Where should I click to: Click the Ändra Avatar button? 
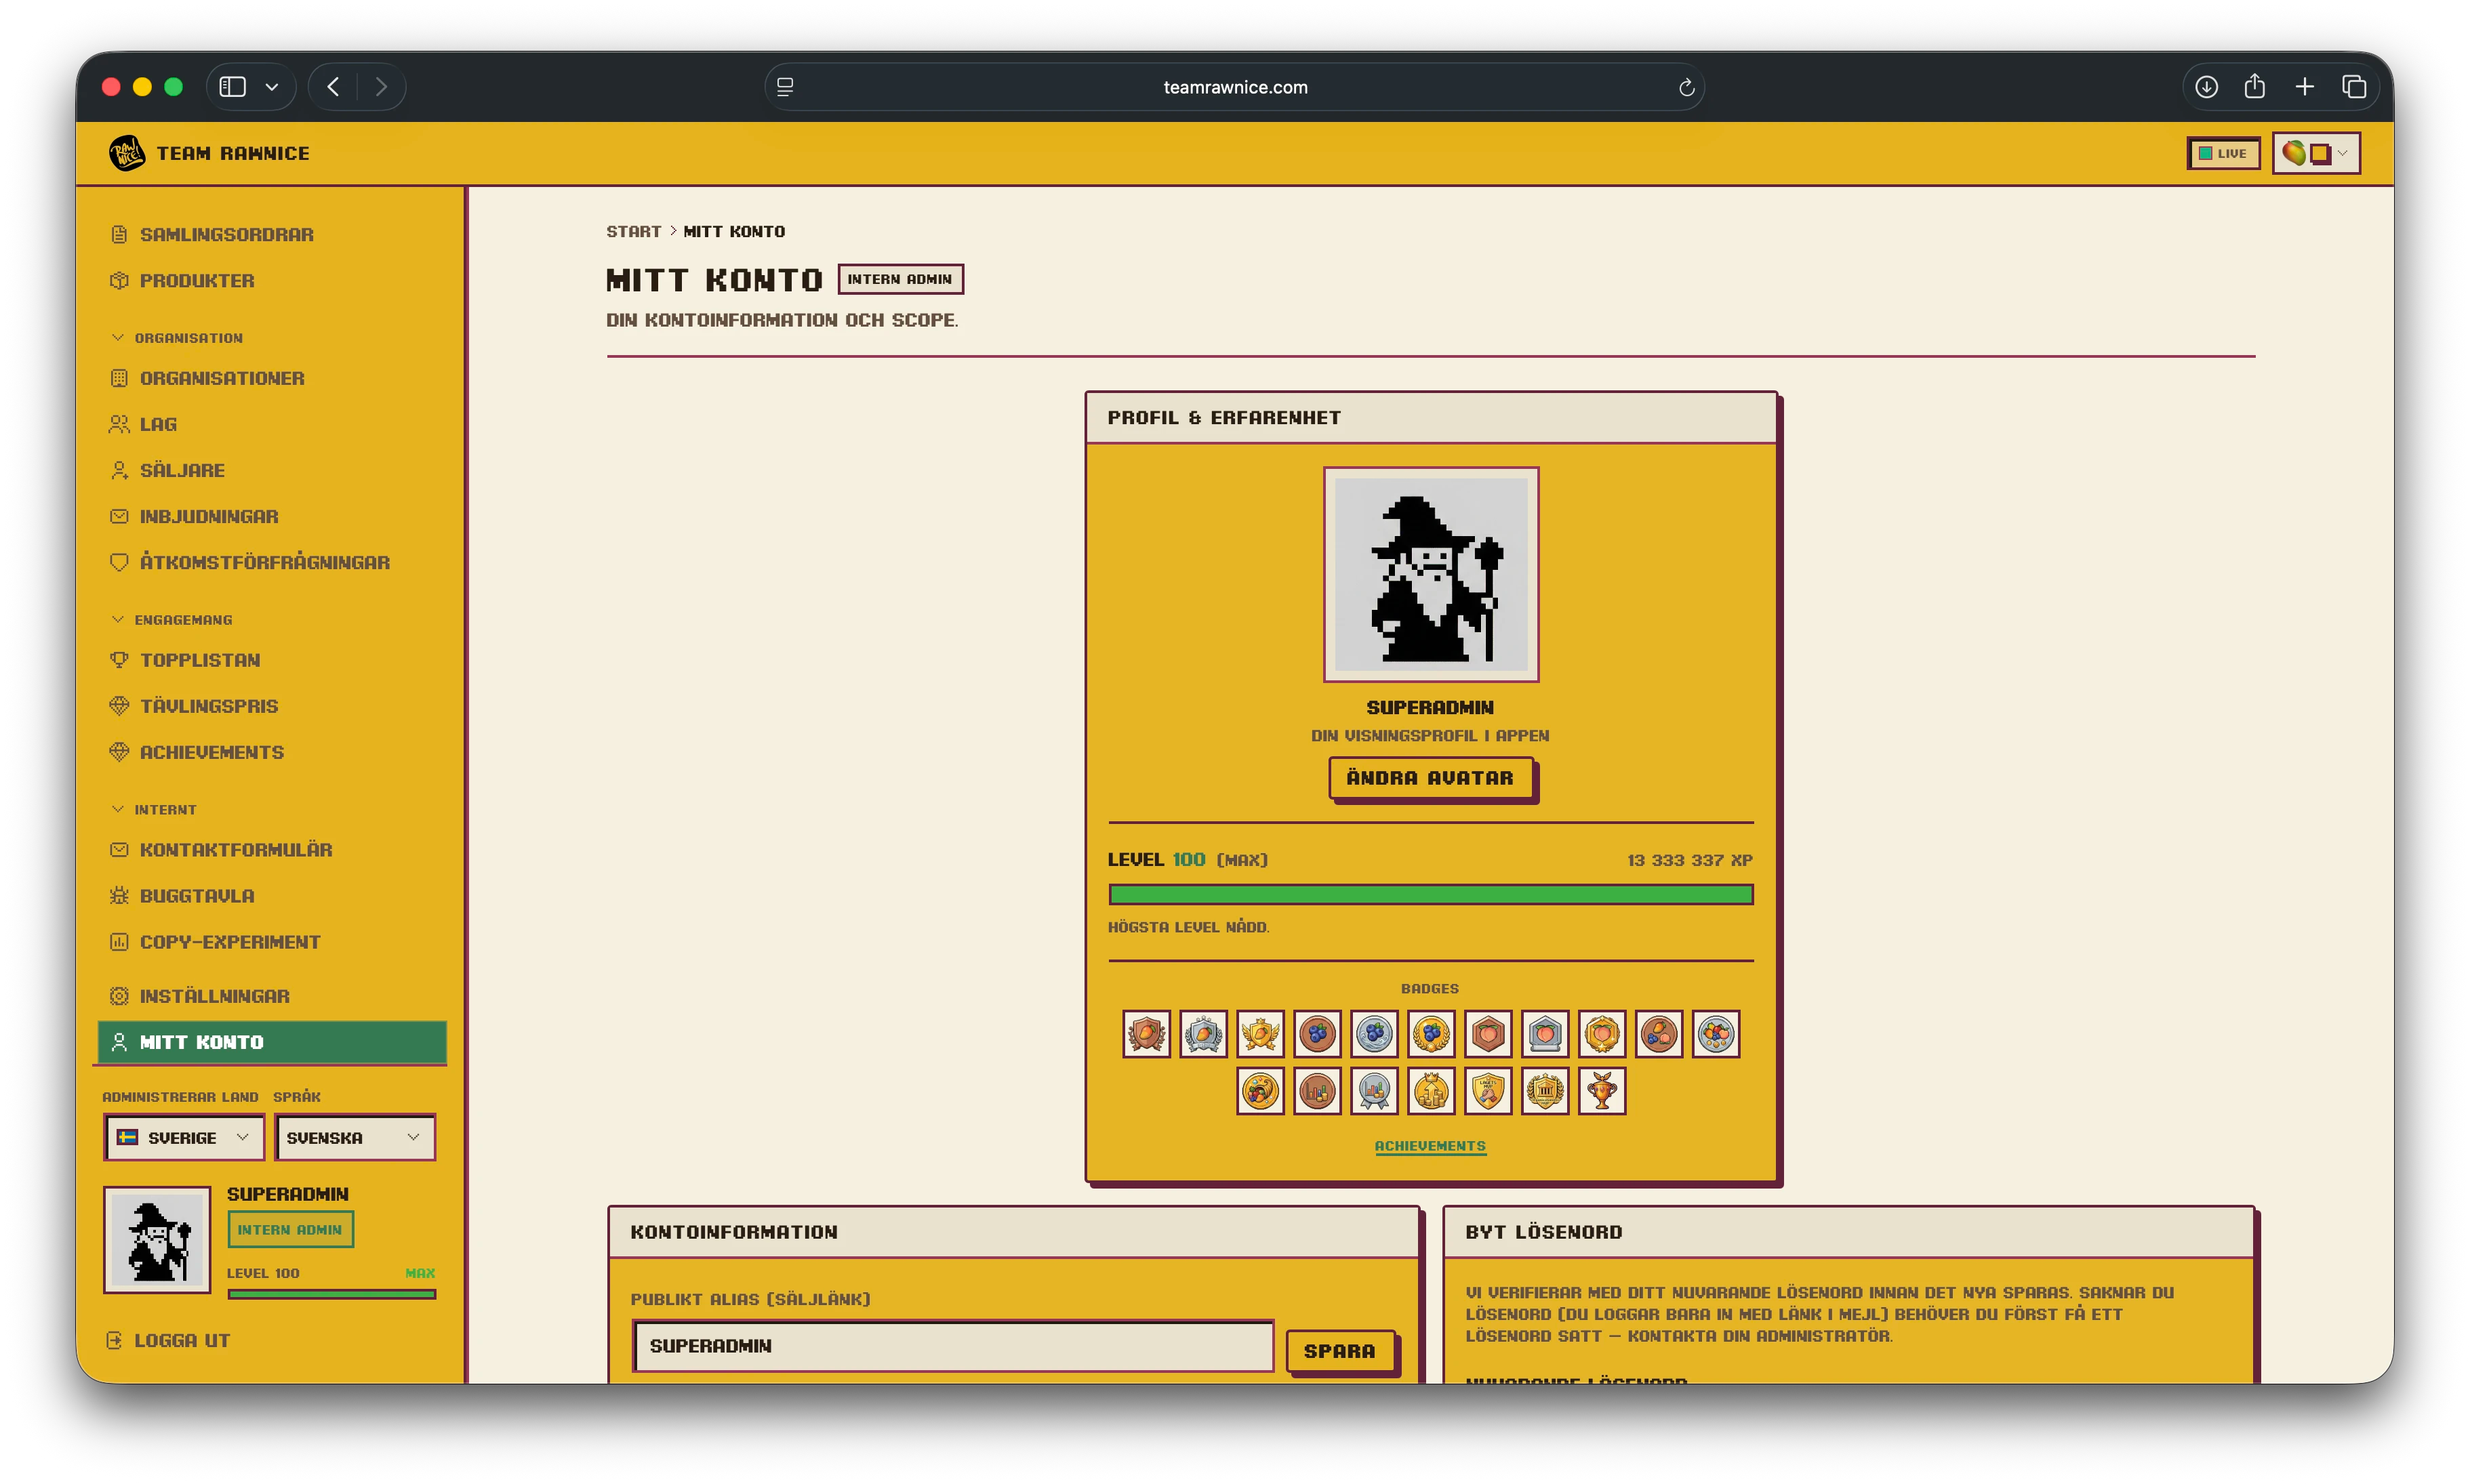1430,778
